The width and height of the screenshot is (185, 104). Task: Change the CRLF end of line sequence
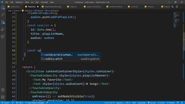(134, 103)
